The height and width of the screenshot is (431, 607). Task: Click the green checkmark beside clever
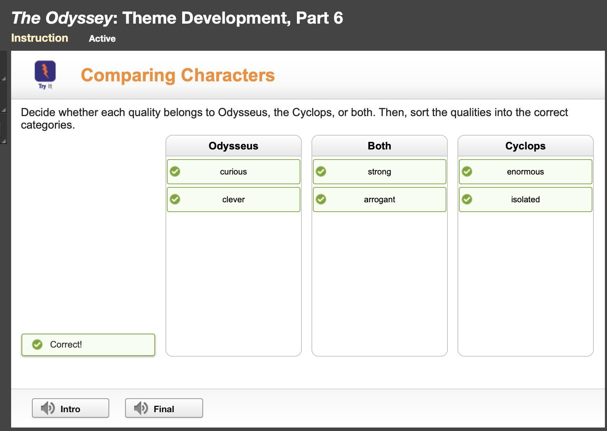click(175, 199)
